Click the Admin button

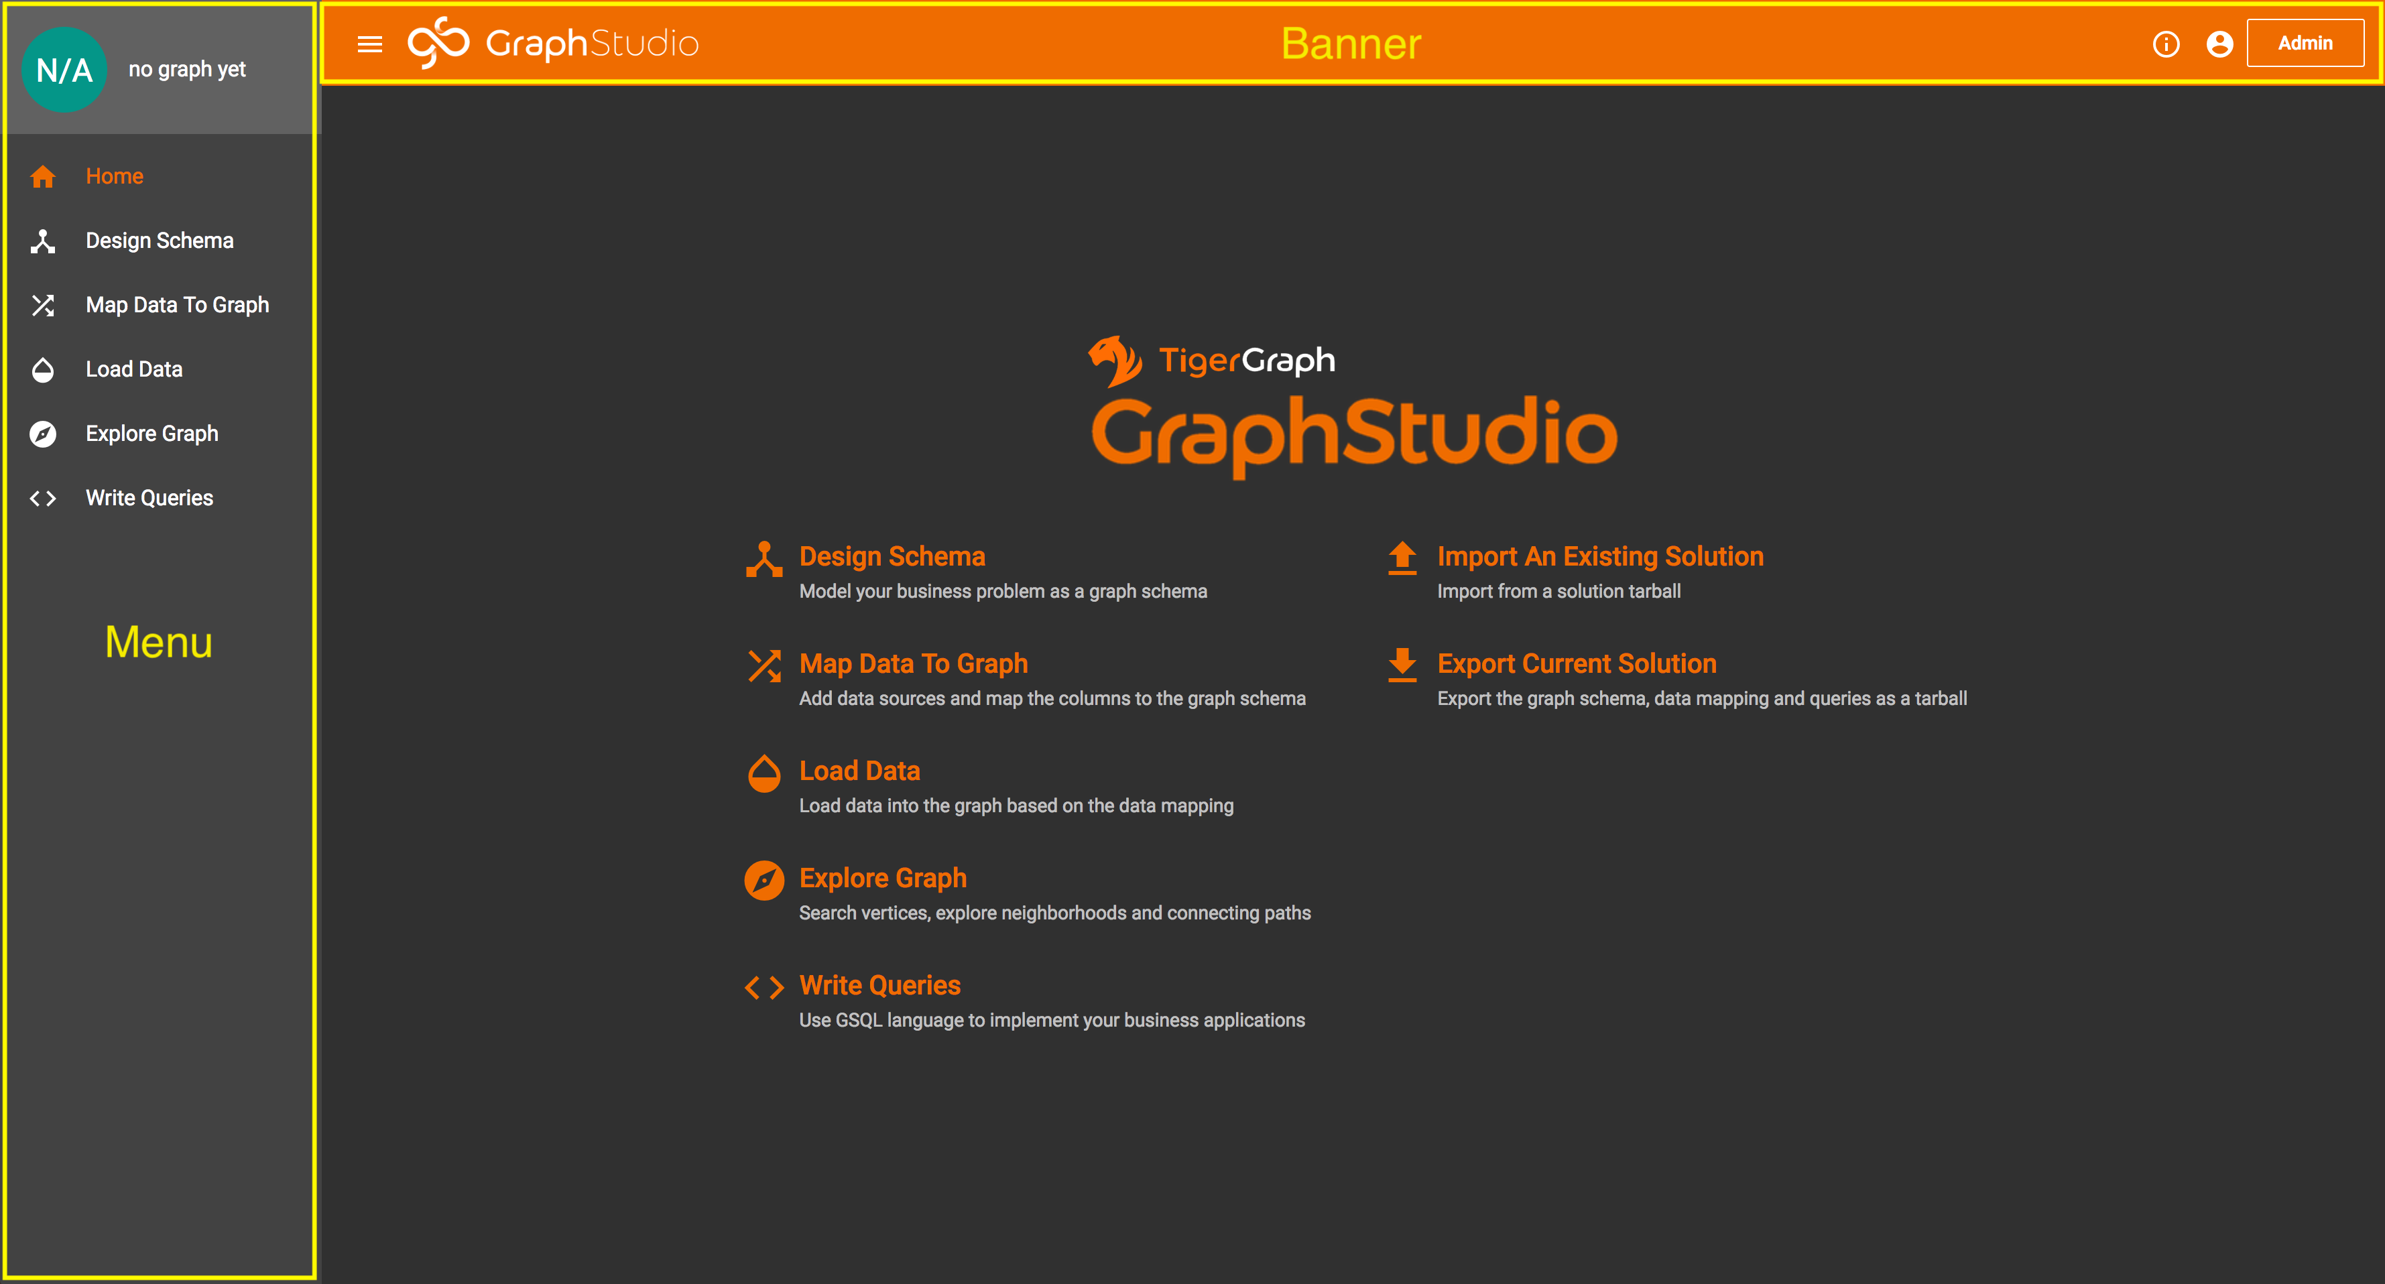2305,44
